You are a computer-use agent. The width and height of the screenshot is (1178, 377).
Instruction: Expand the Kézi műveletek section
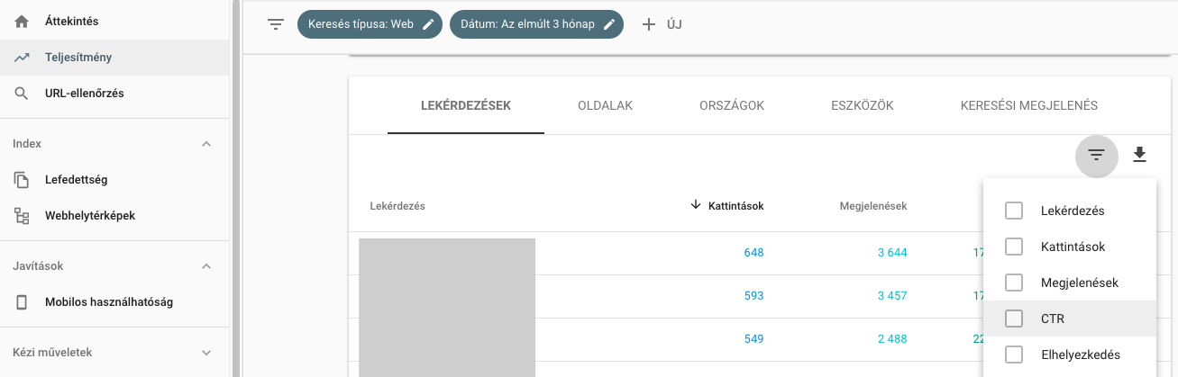pyautogui.click(x=206, y=353)
